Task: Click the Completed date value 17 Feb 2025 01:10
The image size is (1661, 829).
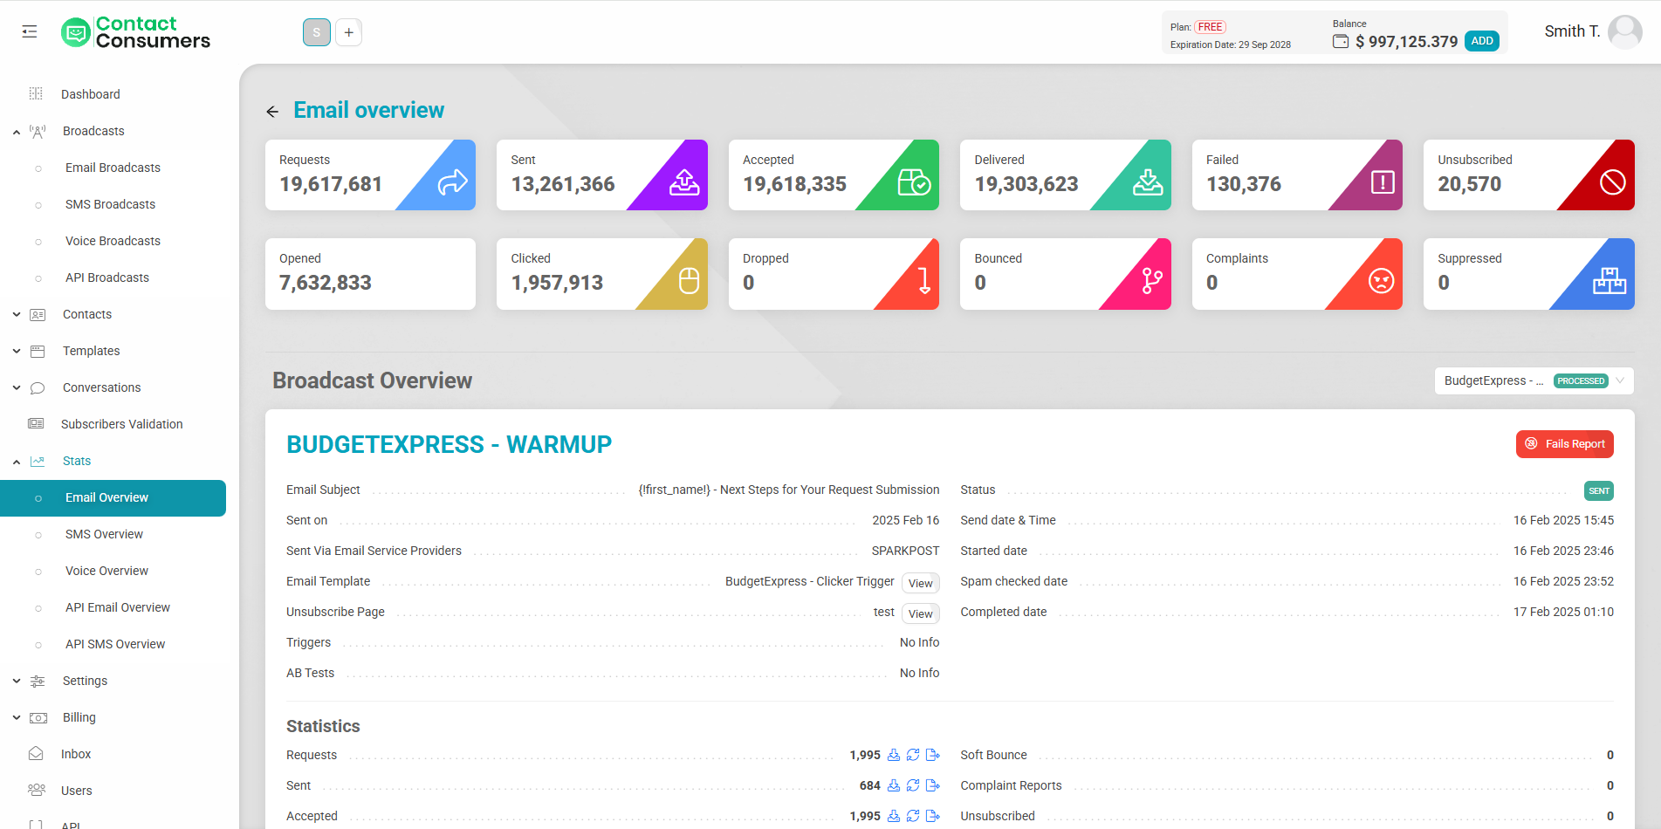Action: [1563, 613]
